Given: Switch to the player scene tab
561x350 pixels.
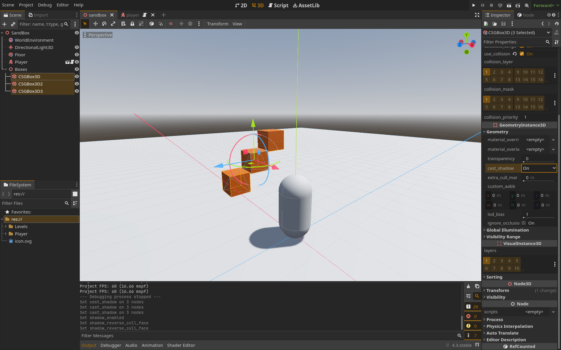Looking at the screenshot, I should [132, 15].
